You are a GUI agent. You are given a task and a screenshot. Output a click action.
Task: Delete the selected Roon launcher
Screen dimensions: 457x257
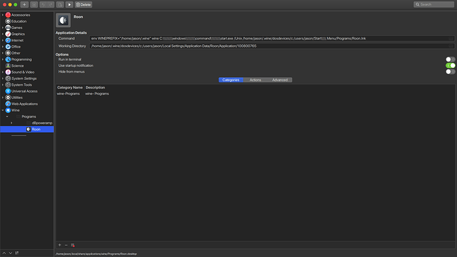pyautogui.click(x=83, y=5)
